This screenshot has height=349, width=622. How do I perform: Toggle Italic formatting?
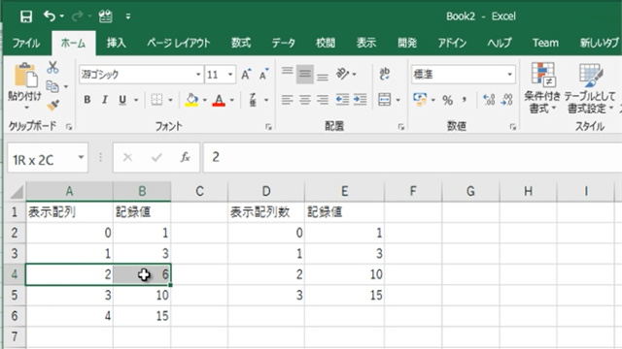tap(105, 100)
